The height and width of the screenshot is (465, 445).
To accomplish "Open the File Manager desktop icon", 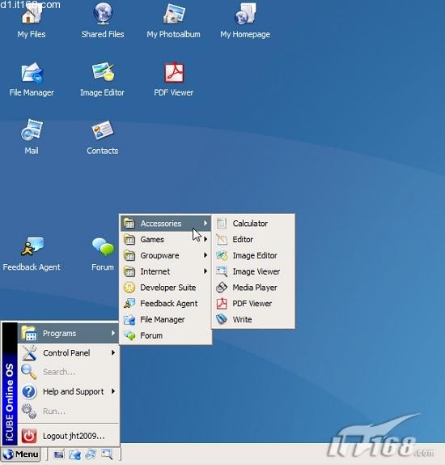I will 32,79.
